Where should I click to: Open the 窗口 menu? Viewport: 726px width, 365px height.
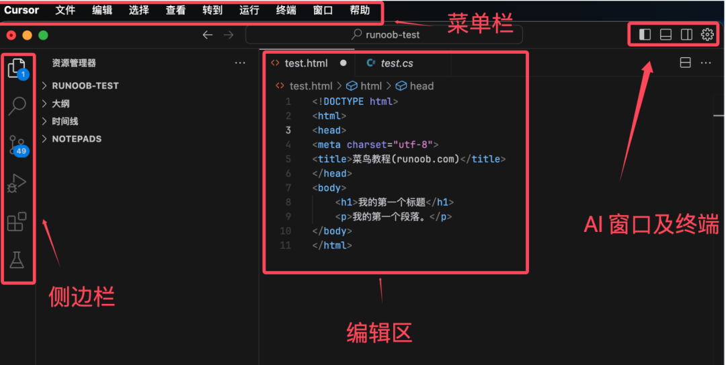323,10
